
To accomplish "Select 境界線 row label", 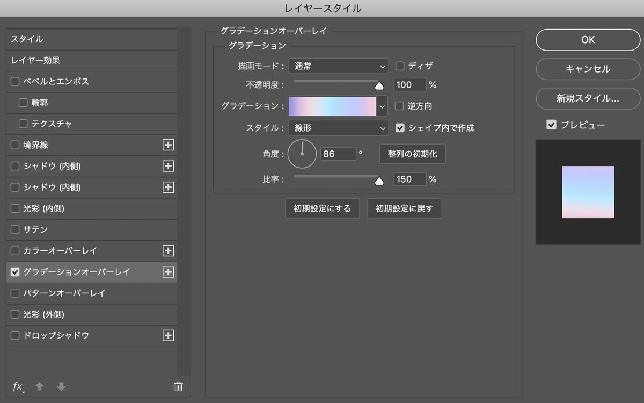I will tap(36, 145).
